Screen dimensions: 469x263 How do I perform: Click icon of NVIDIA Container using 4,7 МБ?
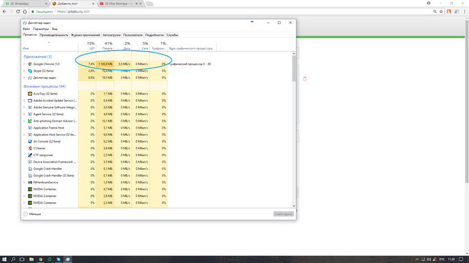point(30,189)
